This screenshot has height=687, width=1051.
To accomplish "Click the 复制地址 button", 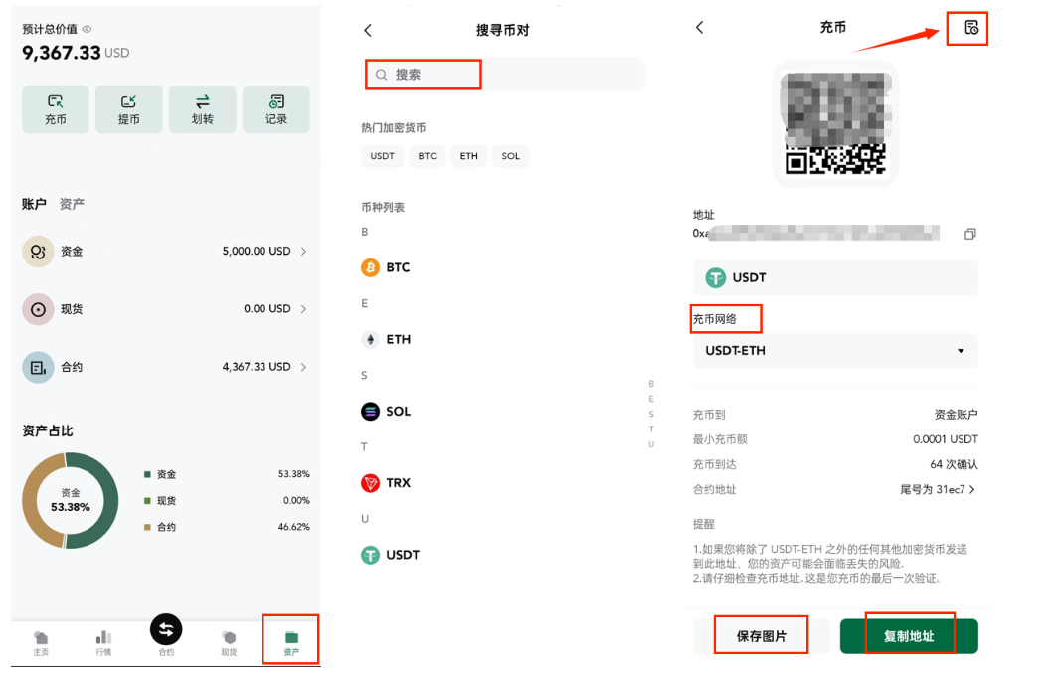I will (x=909, y=636).
